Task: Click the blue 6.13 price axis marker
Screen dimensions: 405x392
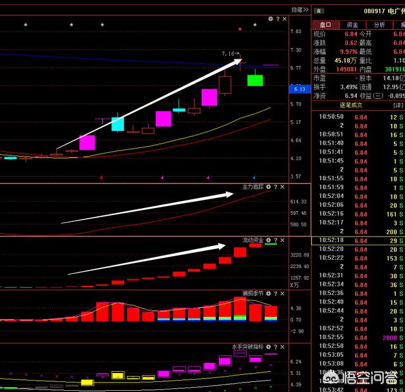Action: pos(298,89)
